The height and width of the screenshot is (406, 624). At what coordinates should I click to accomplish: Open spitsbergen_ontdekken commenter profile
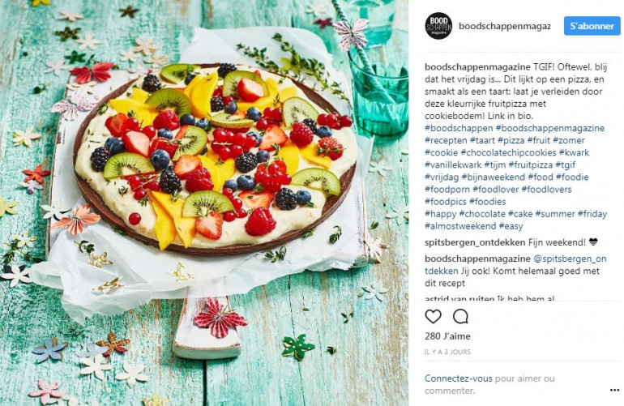475,242
